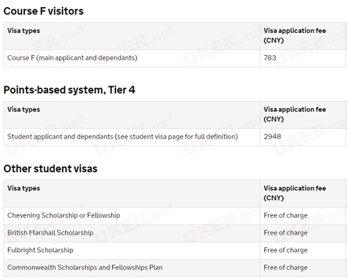Image resolution: width=348 pixels, height=280 pixels.
Task: Select Fulbright Scholarship row
Action: pyautogui.click(x=175, y=251)
